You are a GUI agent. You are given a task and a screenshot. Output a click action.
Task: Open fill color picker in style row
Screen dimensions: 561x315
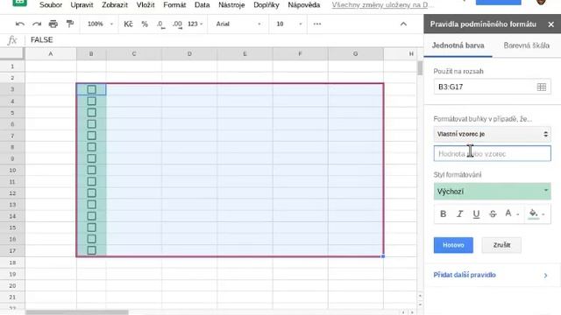536,213
